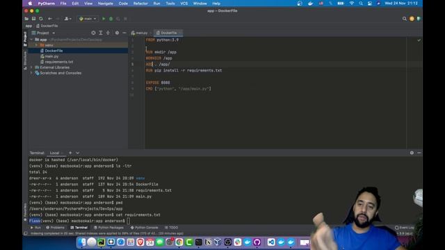445x250 pixels.
Task: Open the Navigate menu
Action: click(x=105, y=3)
